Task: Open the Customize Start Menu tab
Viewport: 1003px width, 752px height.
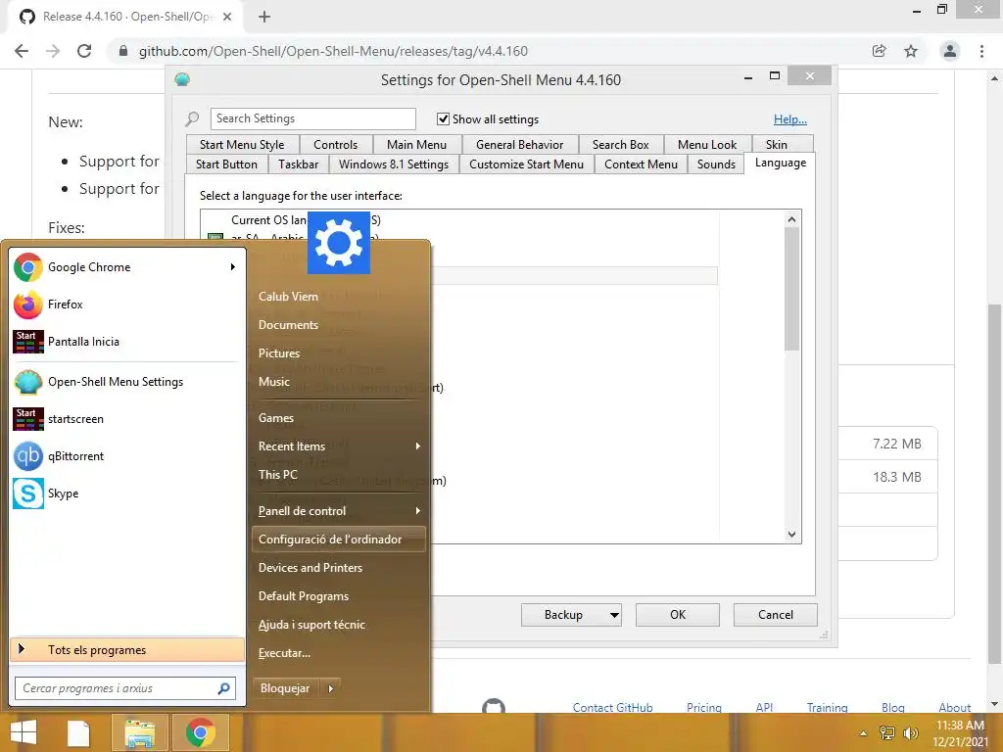Action: click(x=526, y=164)
